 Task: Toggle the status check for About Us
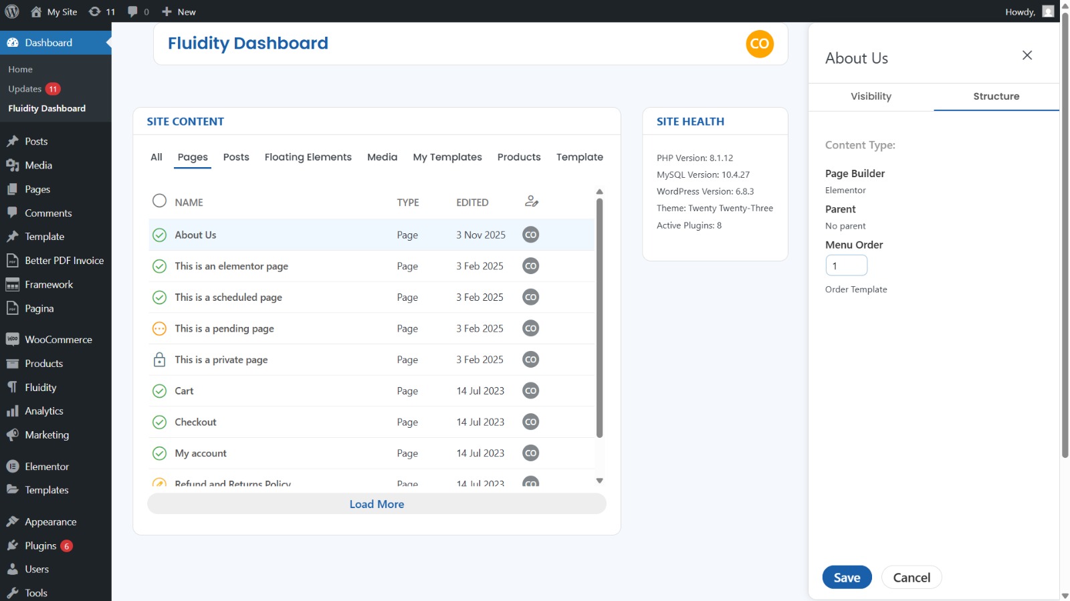point(159,235)
